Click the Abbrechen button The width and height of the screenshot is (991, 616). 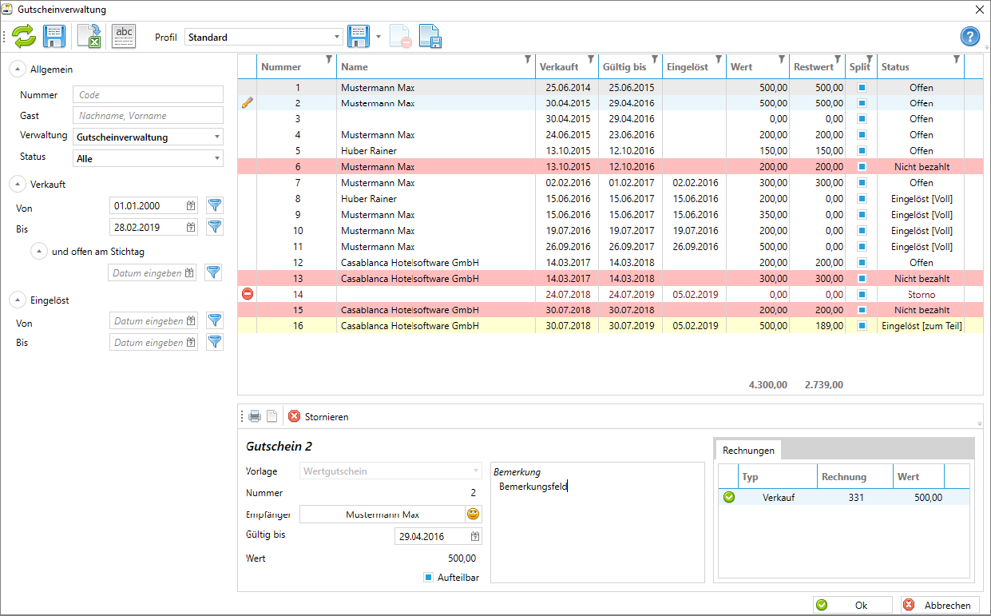click(940, 606)
